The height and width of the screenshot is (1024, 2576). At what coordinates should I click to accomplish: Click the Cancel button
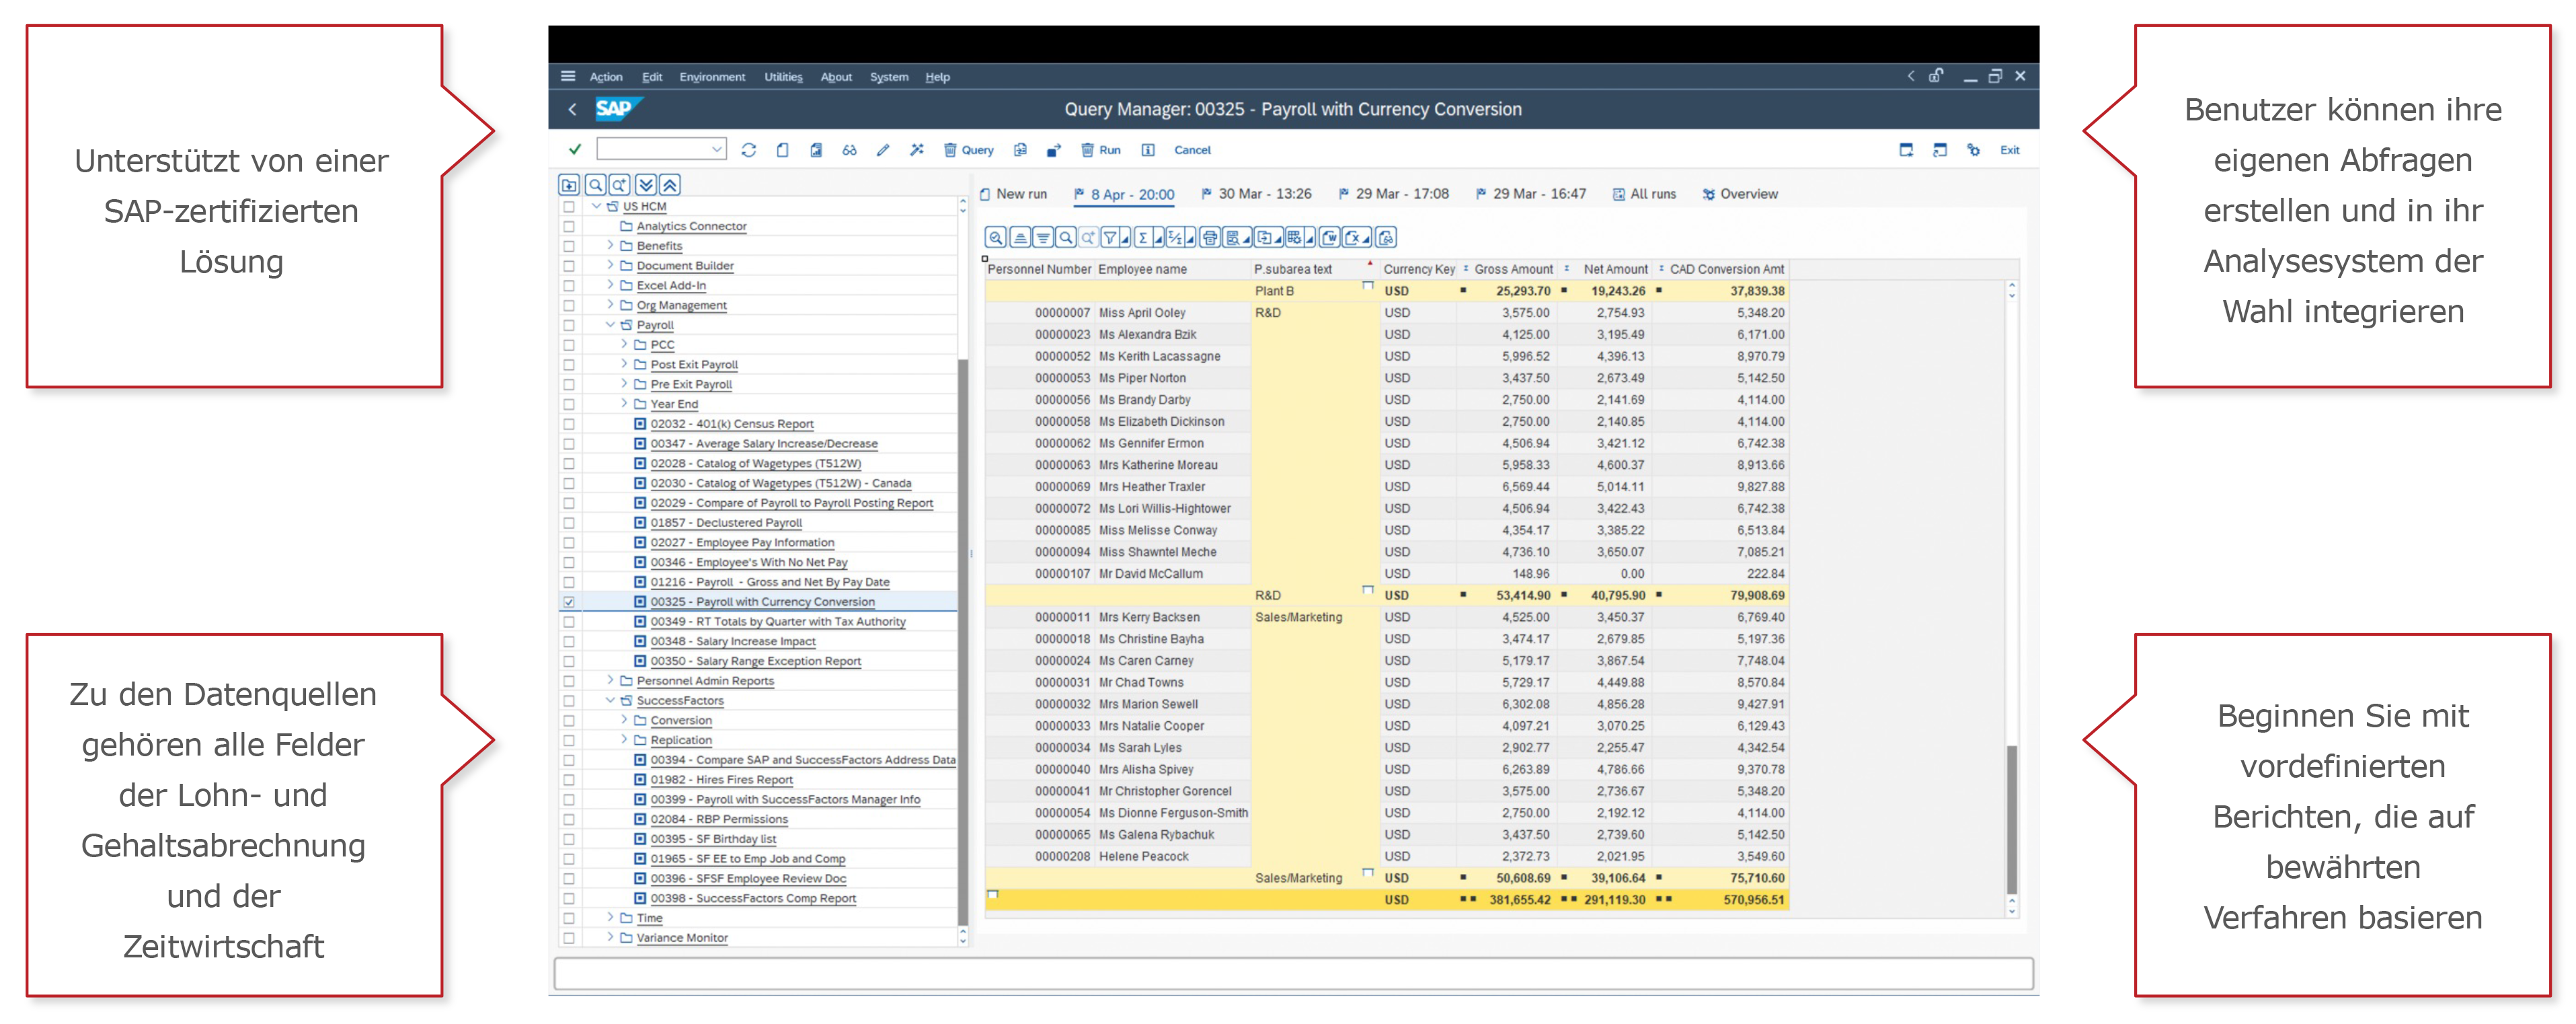[x=1192, y=150]
